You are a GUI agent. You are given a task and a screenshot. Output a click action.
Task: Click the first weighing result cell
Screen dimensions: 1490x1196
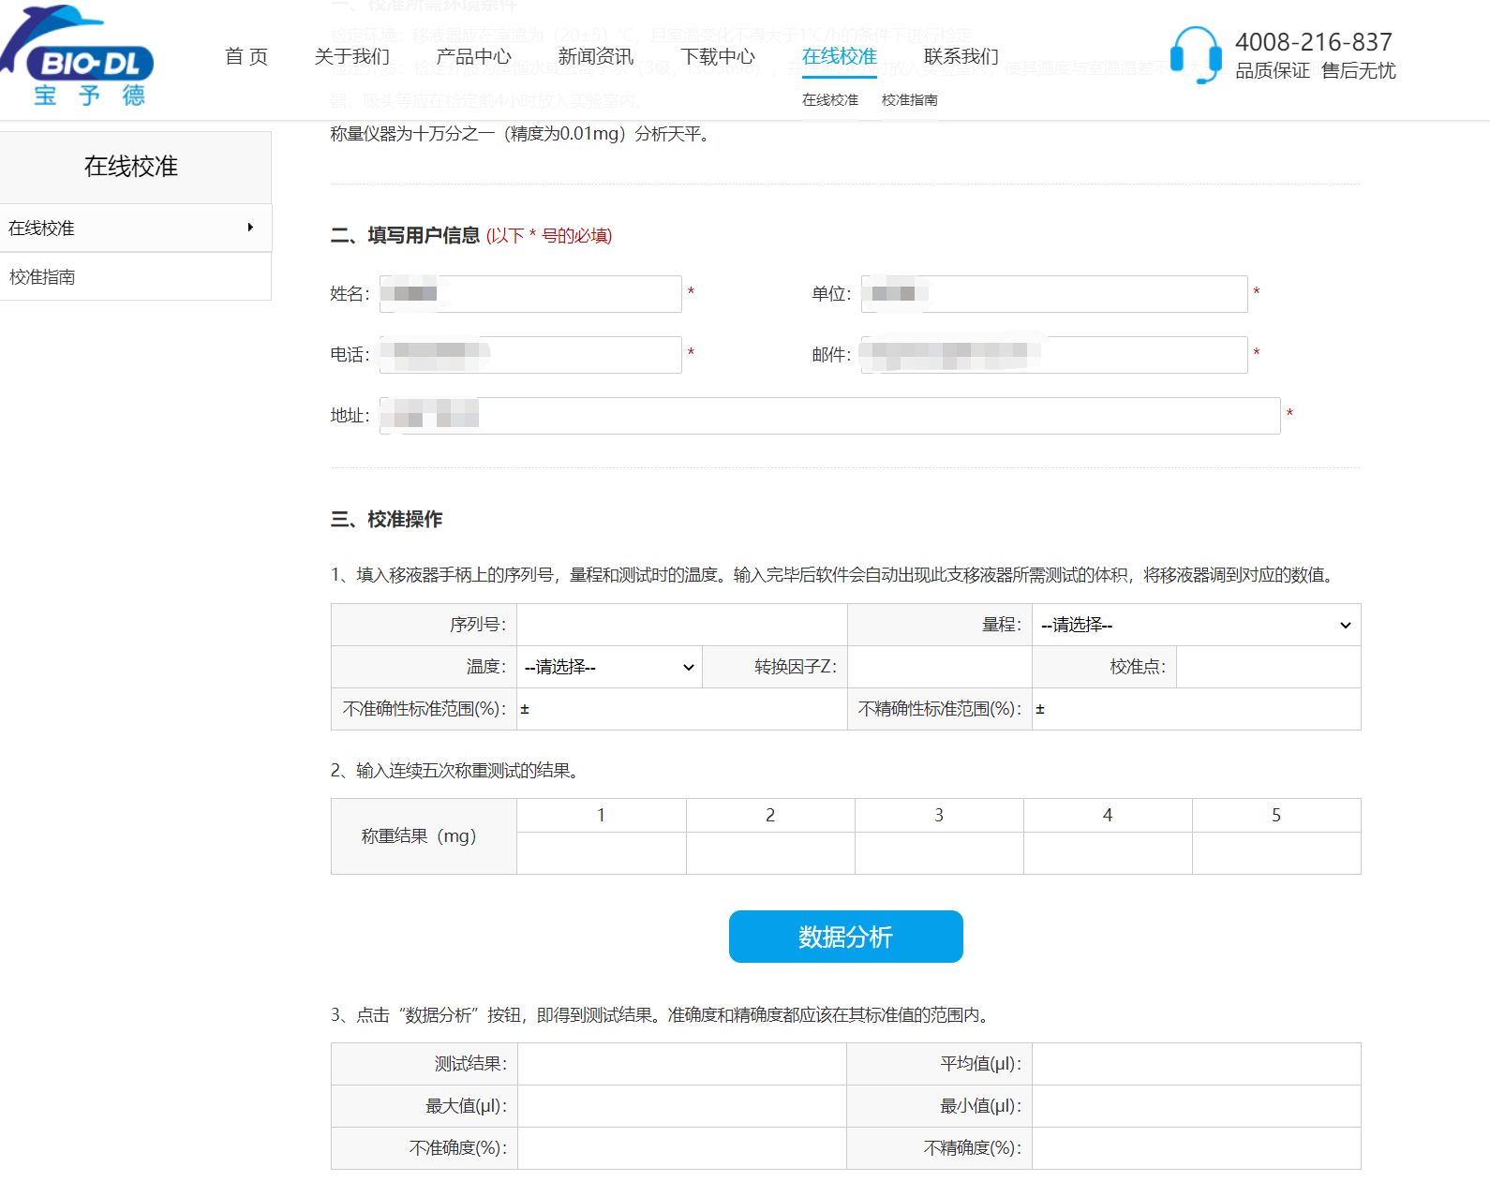(x=602, y=853)
